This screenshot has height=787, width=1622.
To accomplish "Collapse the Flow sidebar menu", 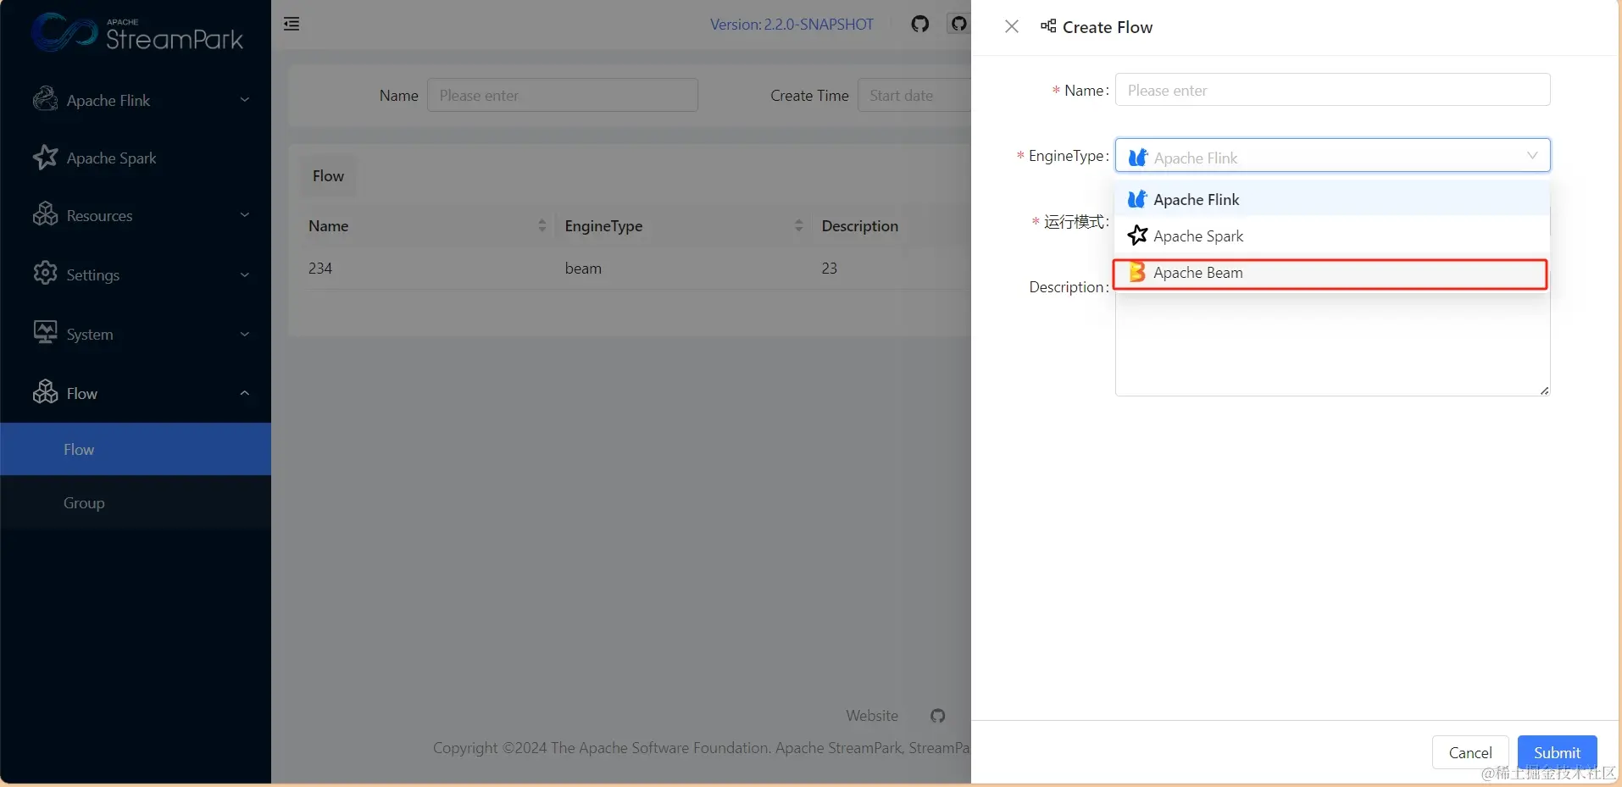I will tap(245, 393).
